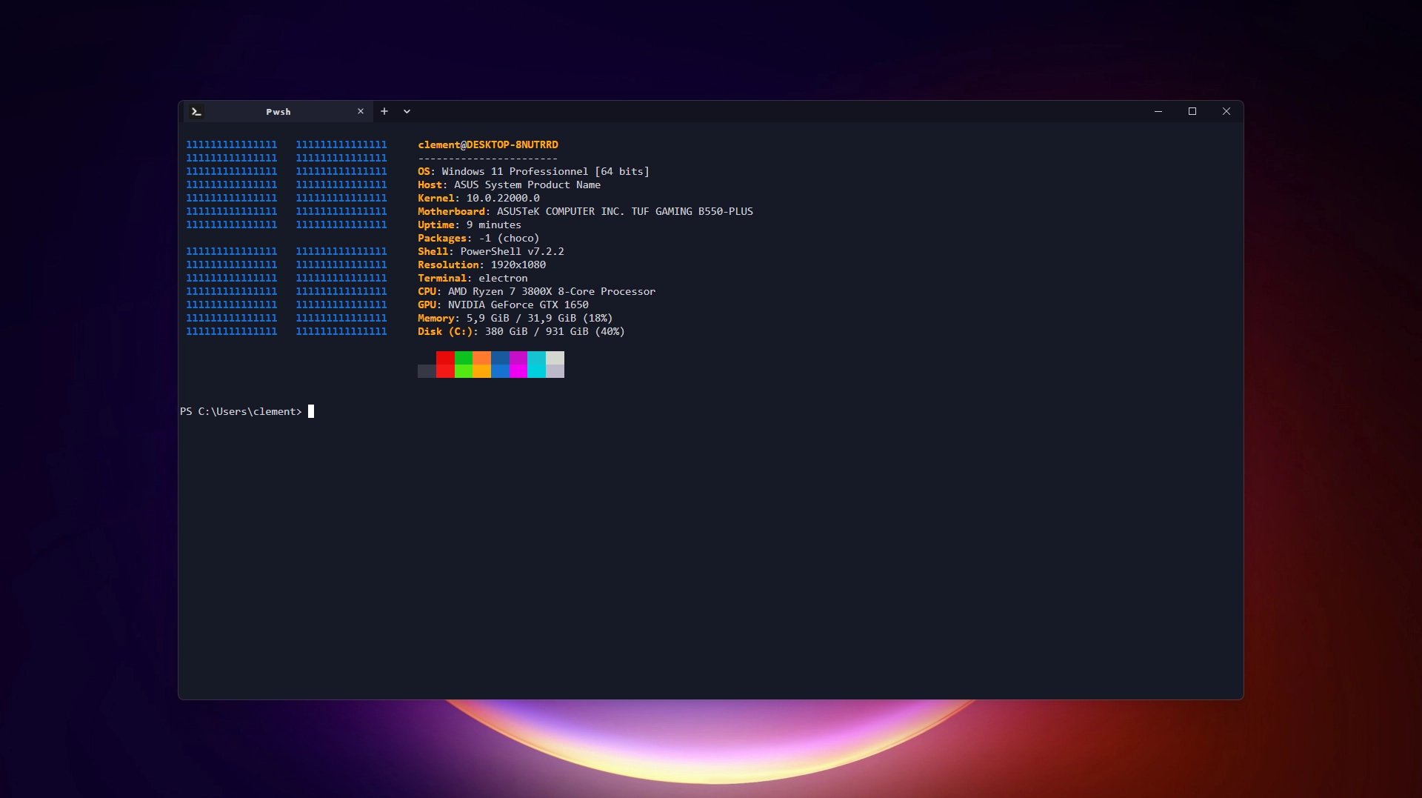
Task: Select the Pwsh tab
Action: point(278,112)
